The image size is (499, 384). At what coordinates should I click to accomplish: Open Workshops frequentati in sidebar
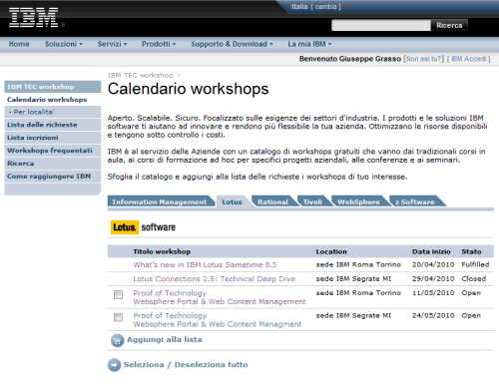(x=53, y=151)
